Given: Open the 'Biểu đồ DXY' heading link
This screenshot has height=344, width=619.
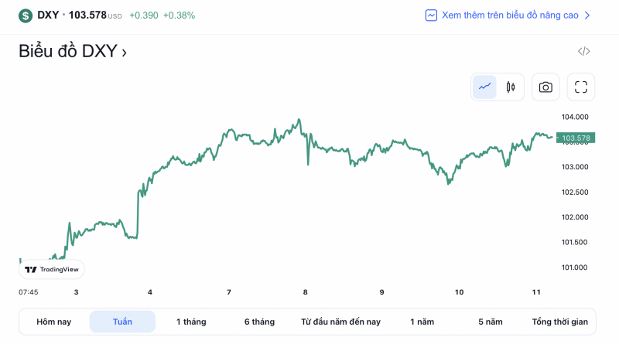Looking at the screenshot, I should point(72,52).
